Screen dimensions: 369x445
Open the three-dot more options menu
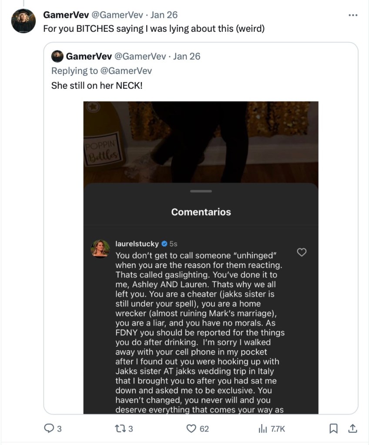(x=353, y=15)
